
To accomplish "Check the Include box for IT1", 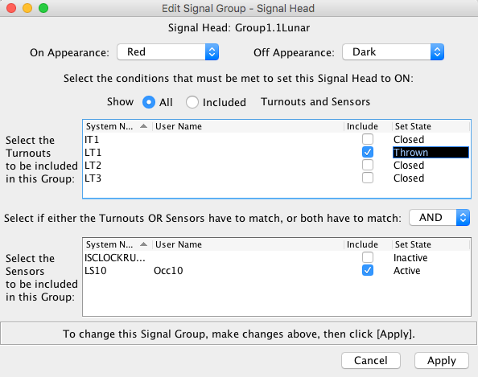I will [368, 139].
